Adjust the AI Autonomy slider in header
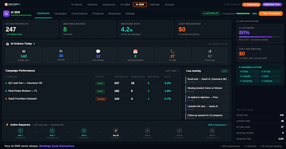This screenshot has height=149, width=286. 243,14
